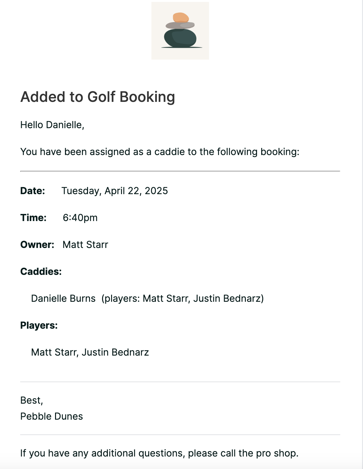Click the Caddies section label
The image size is (363, 469).
tap(41, 272)
